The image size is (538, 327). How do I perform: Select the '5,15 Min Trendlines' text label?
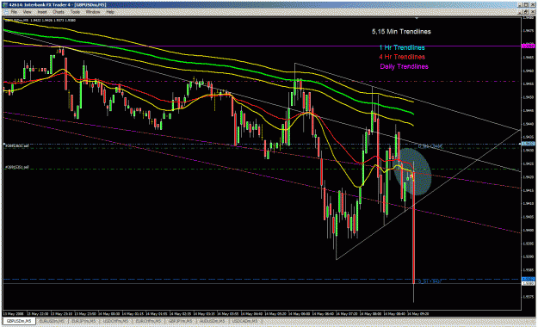(x=401, y=32)
